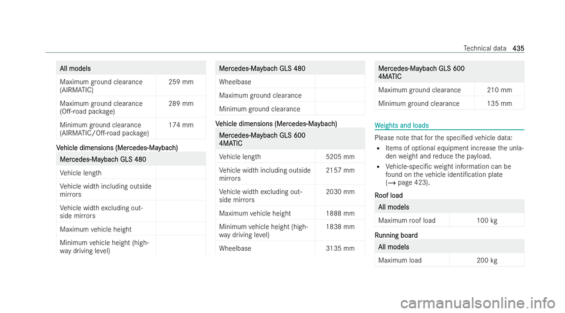Click the '1888 mm' maximum height value

point(340,213)
